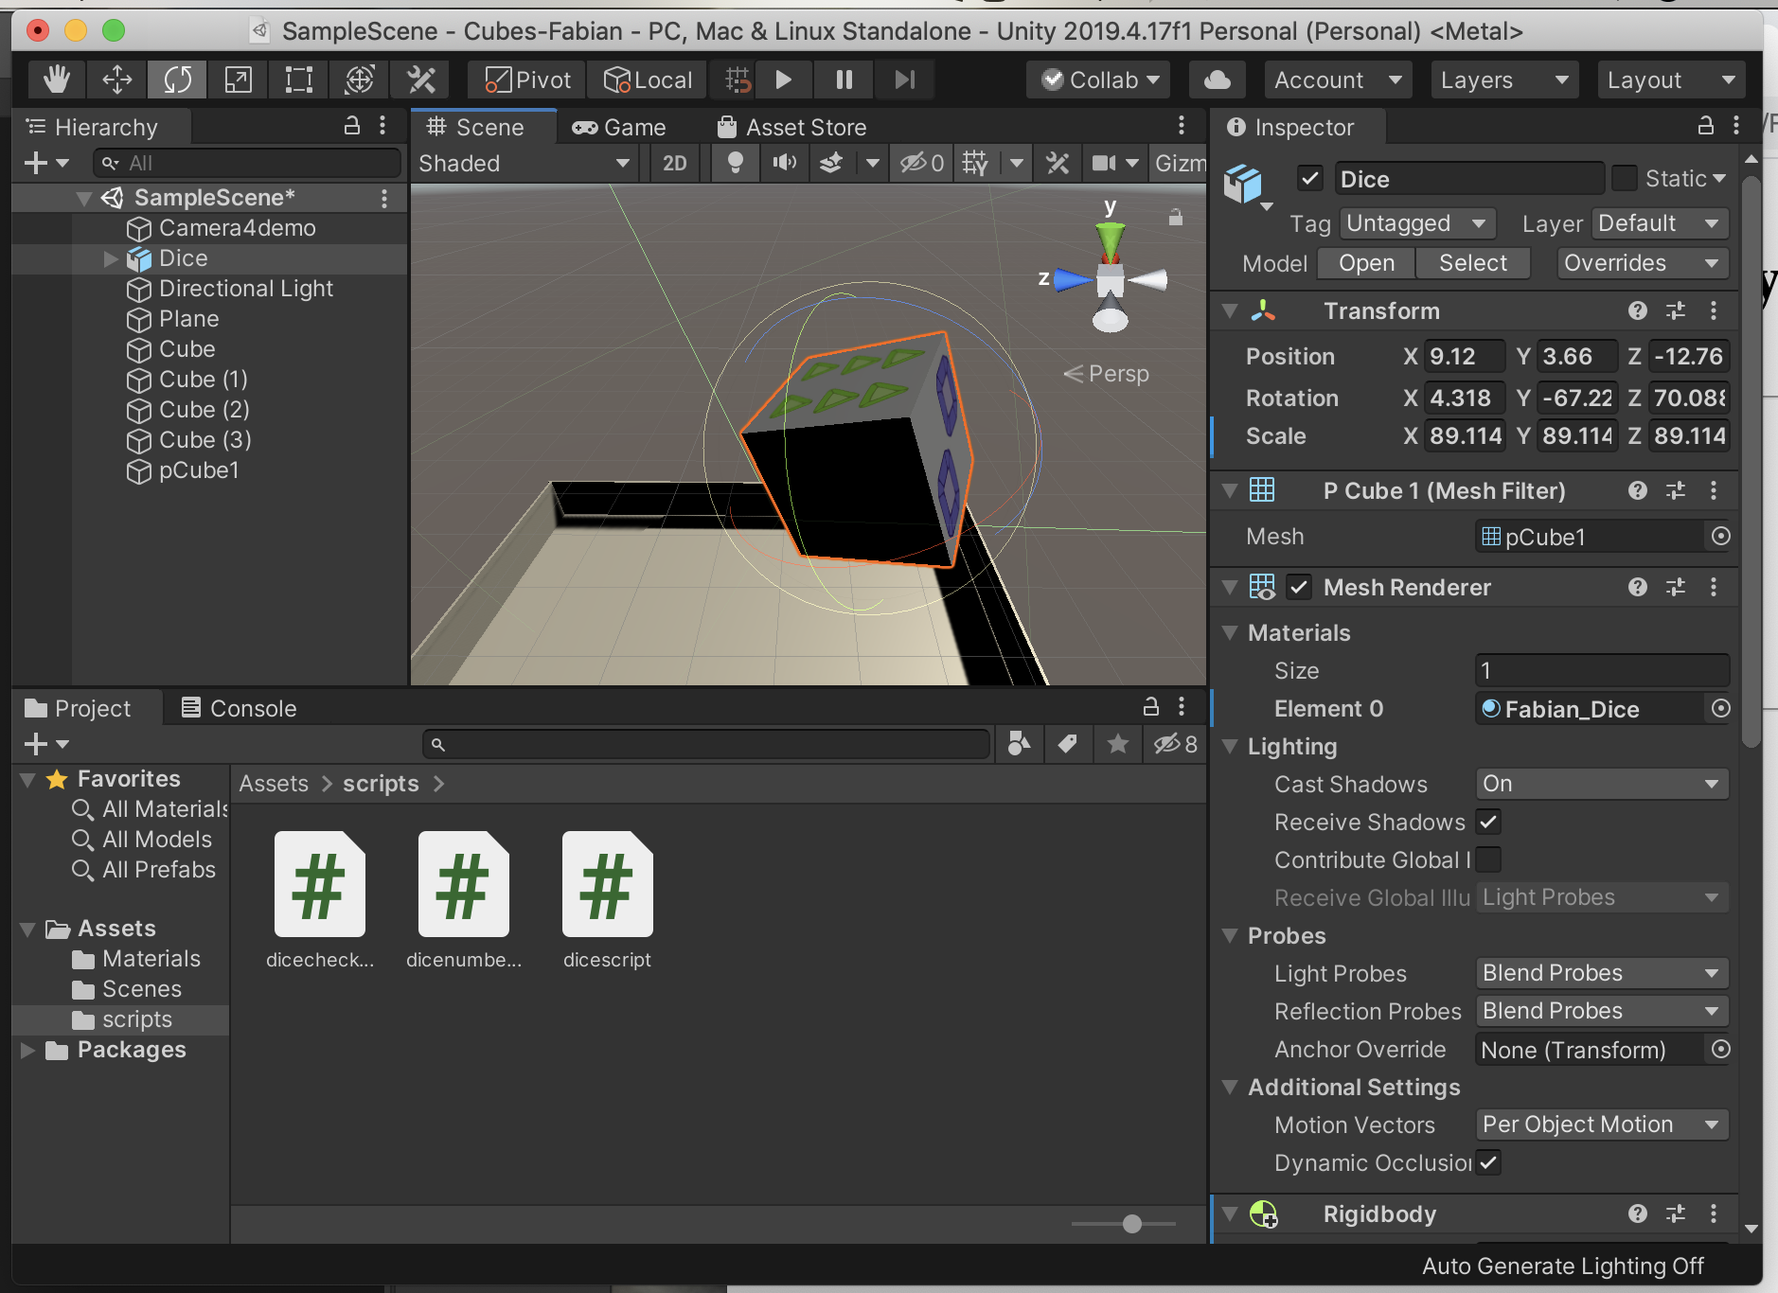
Task: Toggle 2D view mode
Action: click(x=674, y=164)
